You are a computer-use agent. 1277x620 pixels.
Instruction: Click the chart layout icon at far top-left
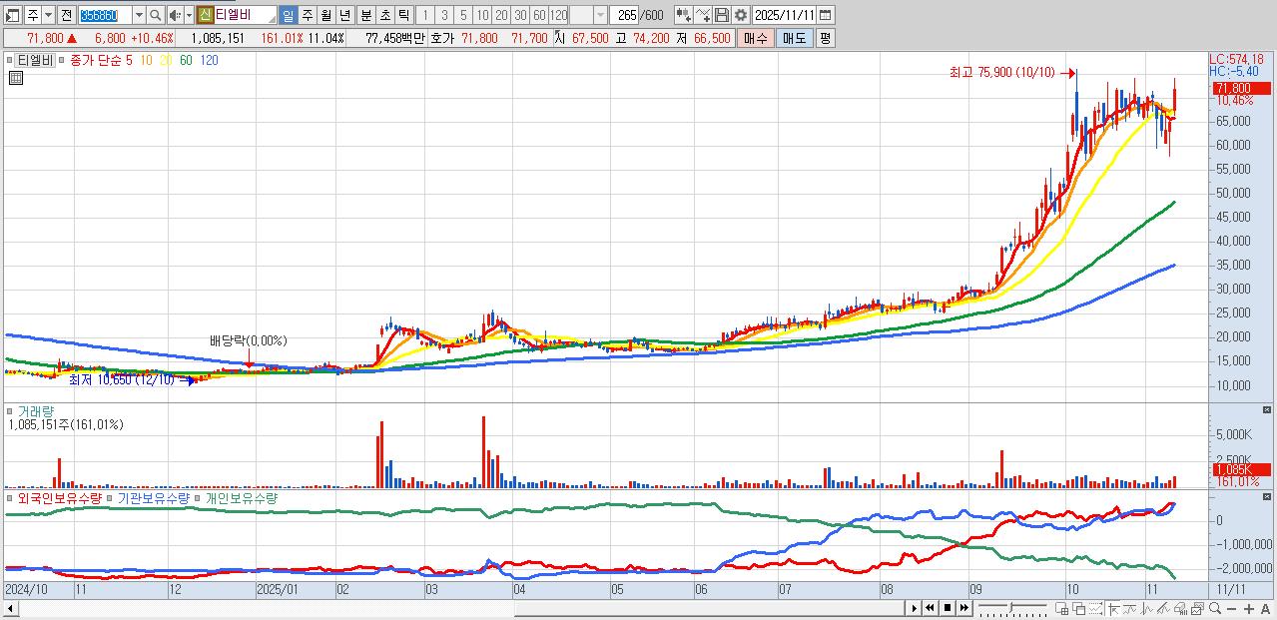[13, 15]
